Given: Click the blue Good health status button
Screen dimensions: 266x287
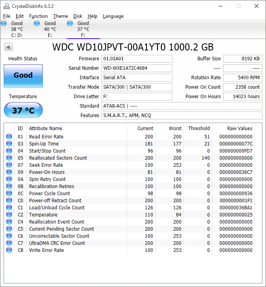Looking at the screenshot, I should [x=23, y=76].
